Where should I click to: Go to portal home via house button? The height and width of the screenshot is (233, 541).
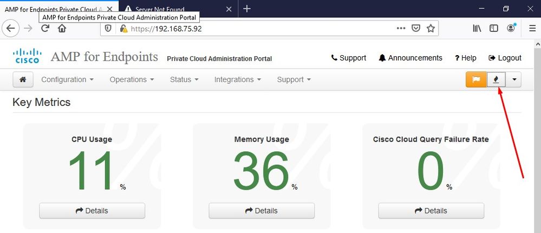(23, 79)
